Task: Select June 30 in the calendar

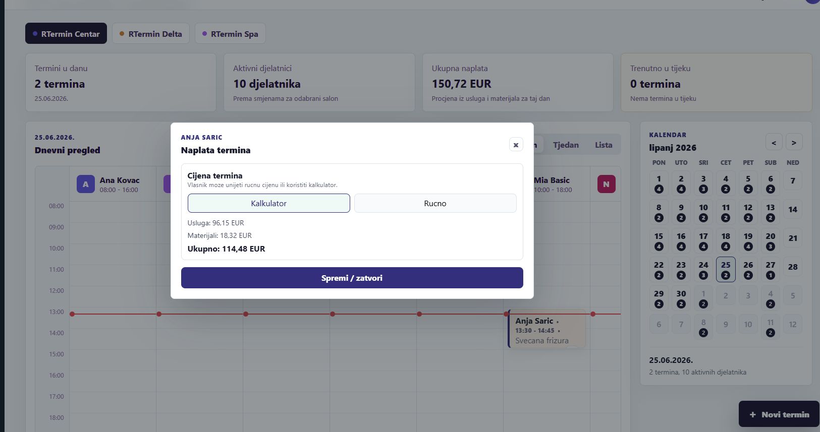Action: coord(681,298)
